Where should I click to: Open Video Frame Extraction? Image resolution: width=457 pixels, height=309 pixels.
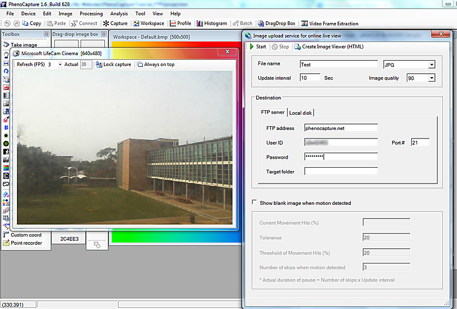[330, 24]
